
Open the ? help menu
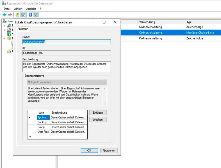[40, 9]
